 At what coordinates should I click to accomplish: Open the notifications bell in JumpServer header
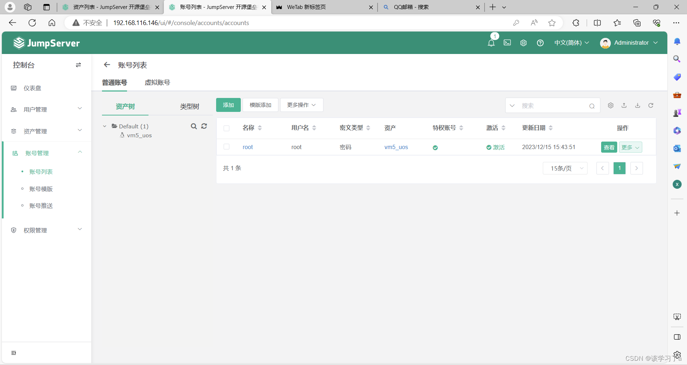tap(491, 43)
